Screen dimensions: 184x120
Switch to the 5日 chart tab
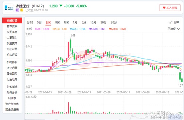(39, 22)
